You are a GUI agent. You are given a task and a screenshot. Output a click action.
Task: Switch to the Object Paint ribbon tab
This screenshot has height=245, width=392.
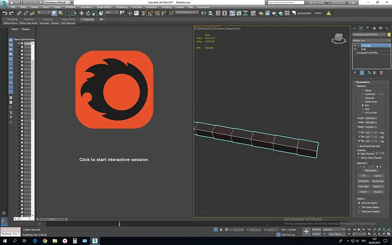coord(68,19)
